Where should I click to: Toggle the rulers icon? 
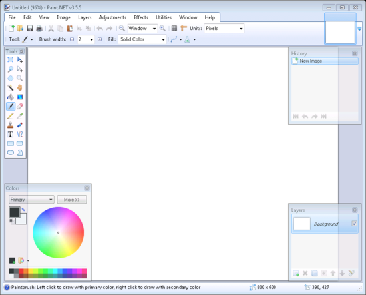tap(184, 28)
